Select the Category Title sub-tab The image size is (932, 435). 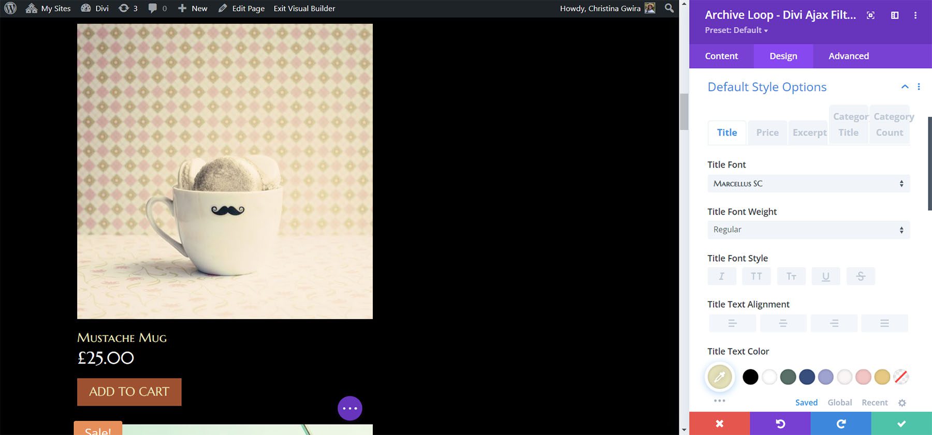(849, 125)
